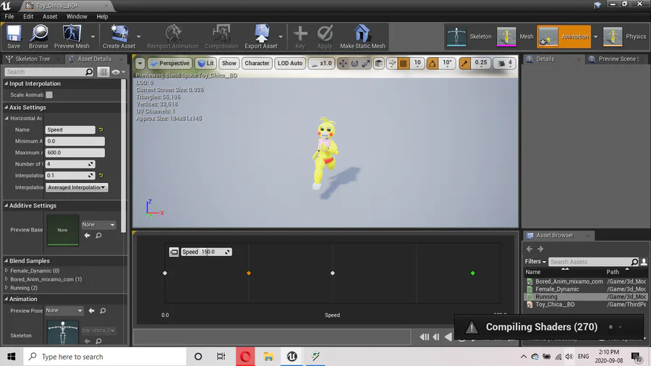Collapse the Axis Settings section
The height and width of the screenshot is (366, 651).
pos(7,108)
